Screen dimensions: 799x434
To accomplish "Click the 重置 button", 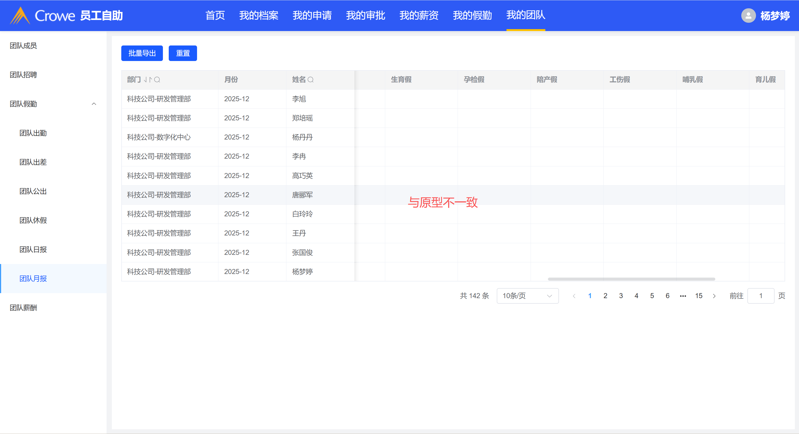I will click(x=183, y=53).
